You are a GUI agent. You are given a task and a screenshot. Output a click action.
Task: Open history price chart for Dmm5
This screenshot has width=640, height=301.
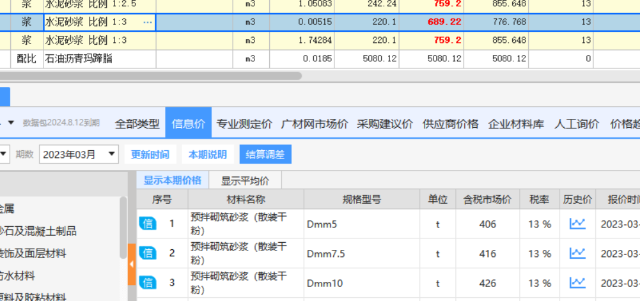tap(577, 224)
